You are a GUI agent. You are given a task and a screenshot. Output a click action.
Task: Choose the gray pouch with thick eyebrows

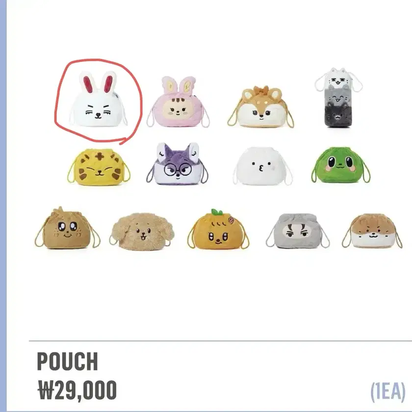coord(297,231)
